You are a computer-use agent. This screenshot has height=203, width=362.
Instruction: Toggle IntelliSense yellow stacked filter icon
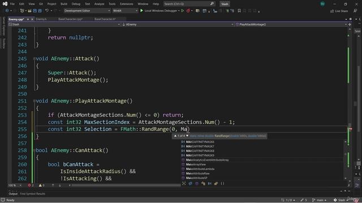216,183
